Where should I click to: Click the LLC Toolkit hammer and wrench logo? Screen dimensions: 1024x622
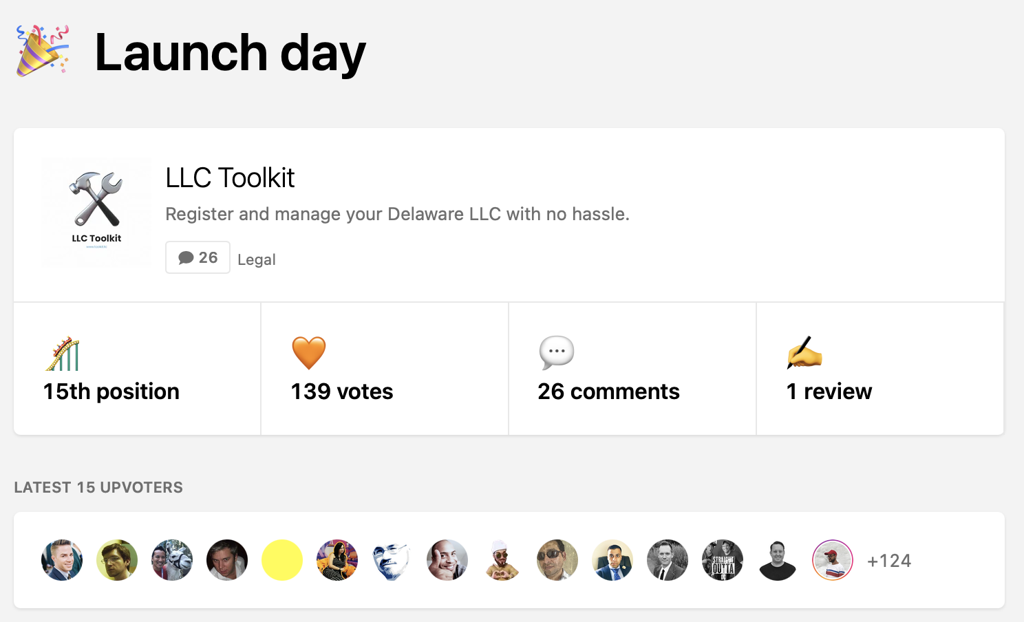[96, 213]
